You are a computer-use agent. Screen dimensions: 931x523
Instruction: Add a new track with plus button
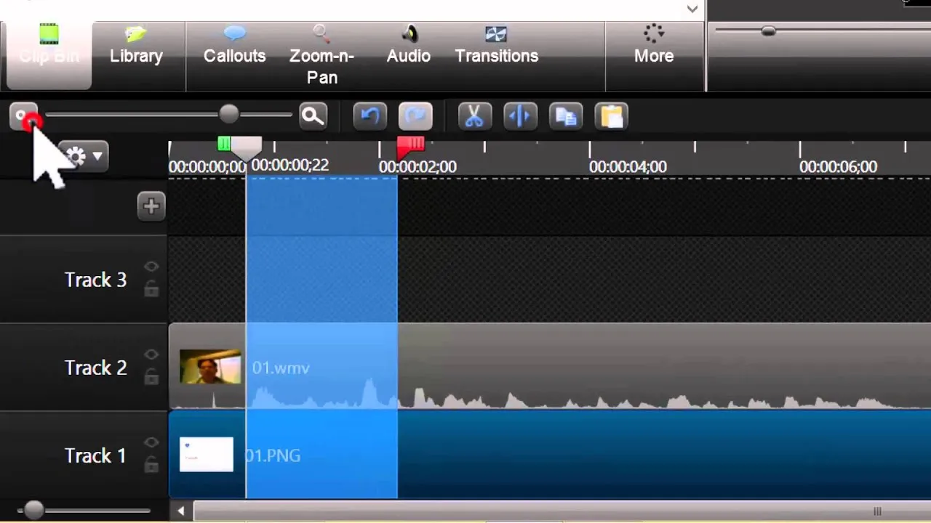(x=151, y=206)
